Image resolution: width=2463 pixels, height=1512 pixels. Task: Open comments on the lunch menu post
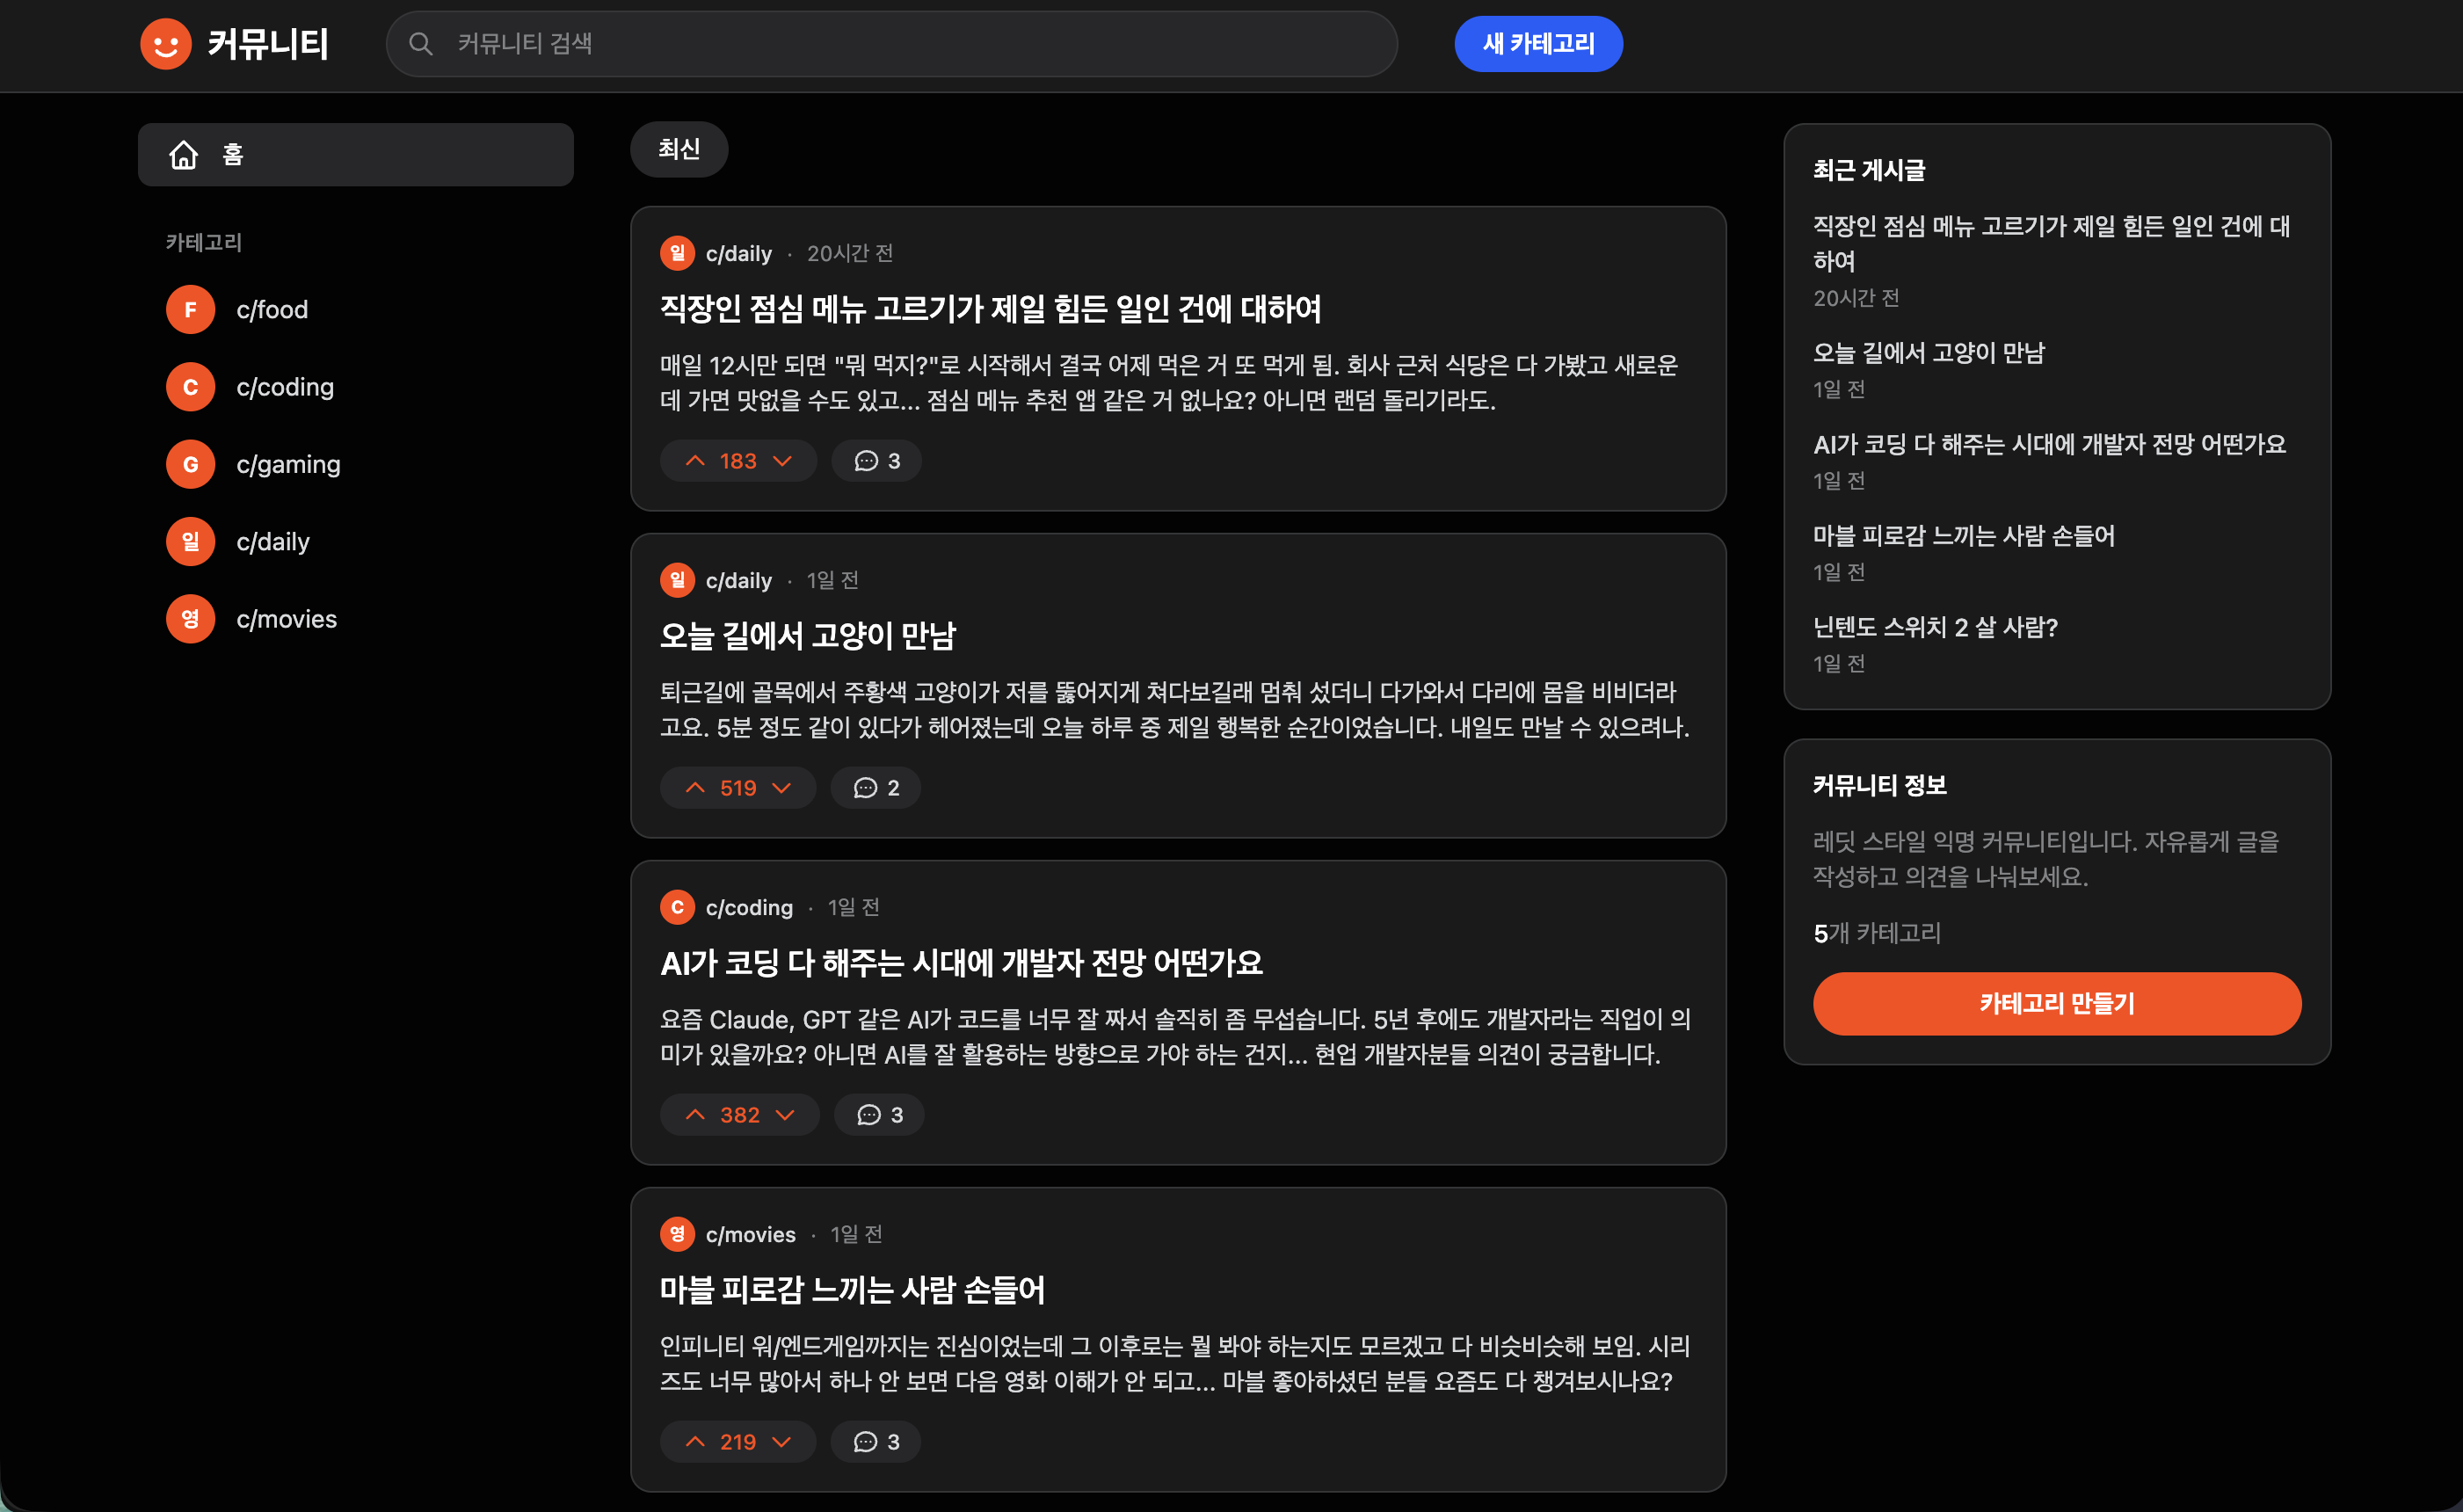pyautogui.click(x=876, y=460)
